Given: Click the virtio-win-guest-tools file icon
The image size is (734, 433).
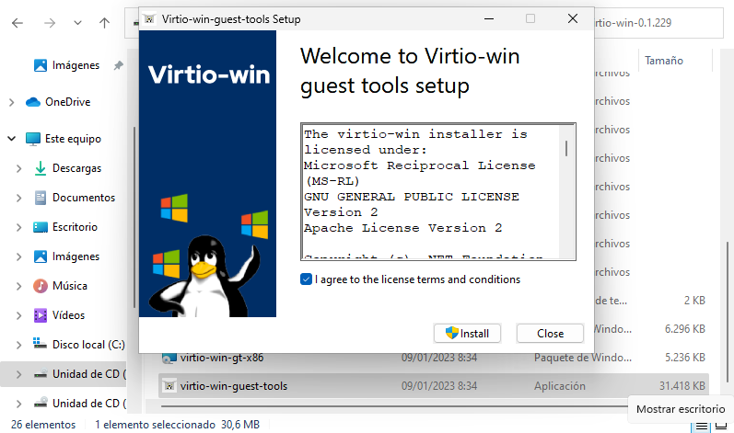Looking at the screenshot, I should (169, 386).
